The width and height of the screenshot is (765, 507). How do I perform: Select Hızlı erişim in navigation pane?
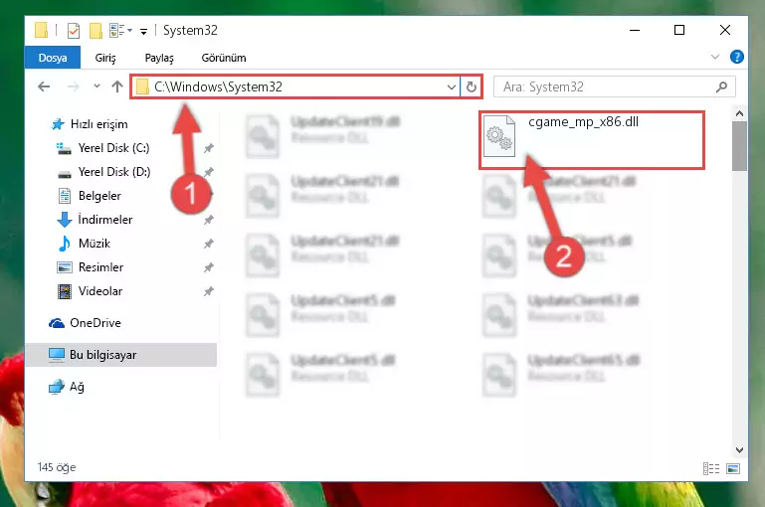99,124
